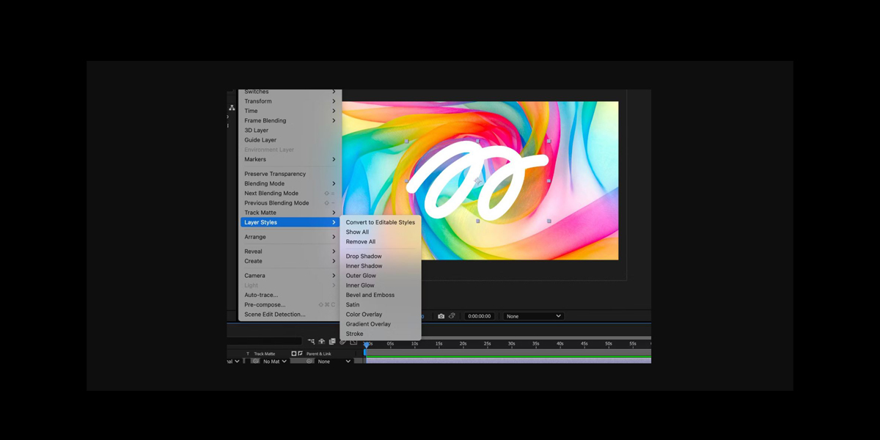Take a snapshot with the camera icon
The image size is (880, 440).
(x=441, y=316)
